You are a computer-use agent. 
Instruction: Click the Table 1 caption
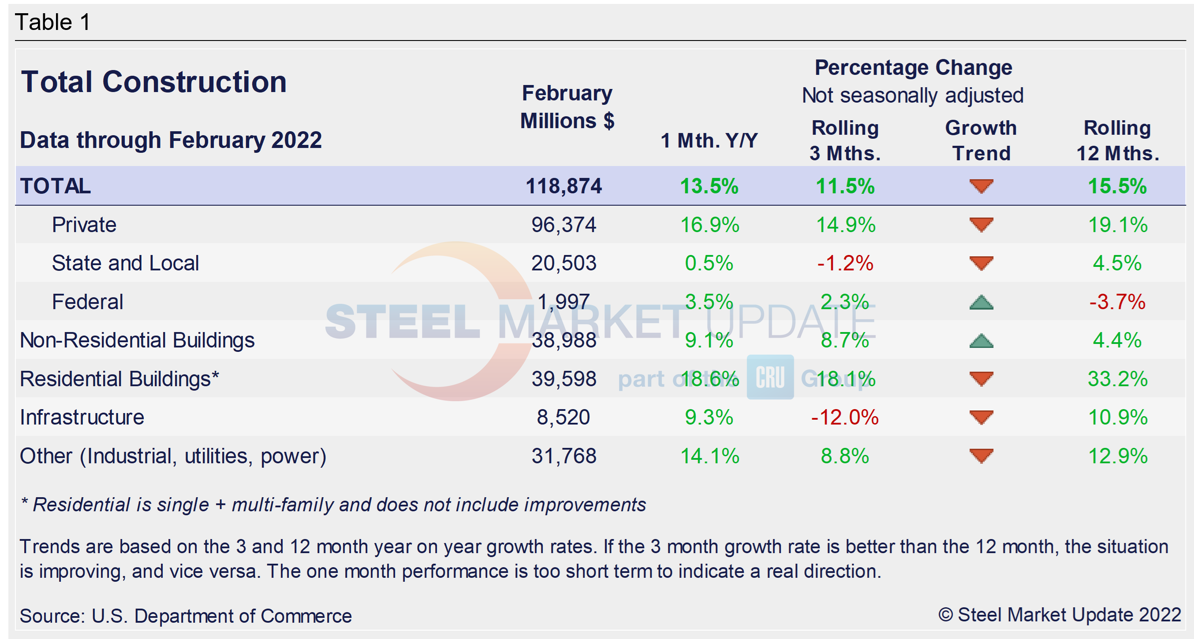[x=52, y=22]
